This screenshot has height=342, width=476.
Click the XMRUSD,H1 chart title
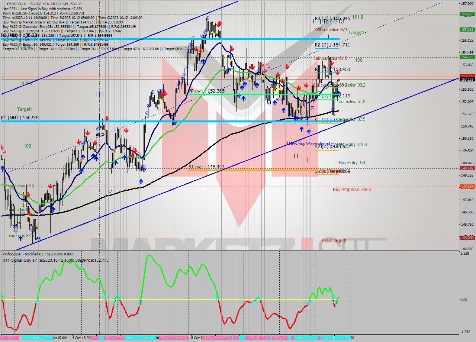[x=16, y=4]
